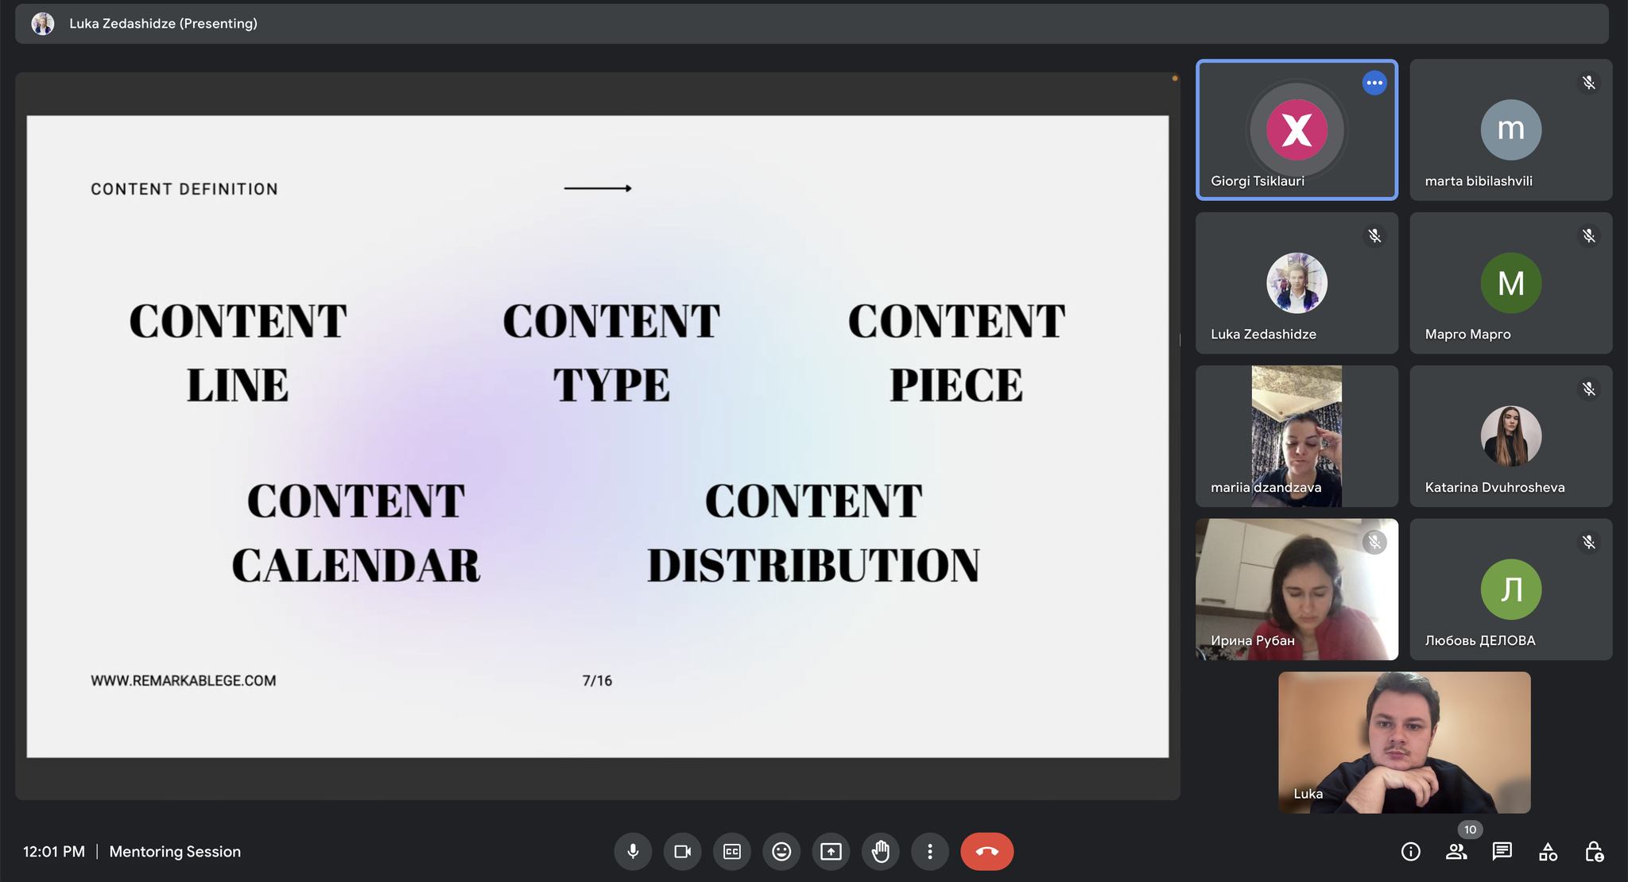Click the arrow graphic on the slide
This screenshot has height=882, width=1628.
(x=598, y=188)
